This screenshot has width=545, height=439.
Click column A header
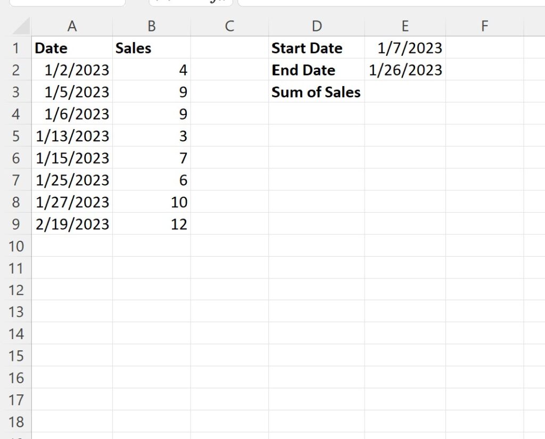pos(72,26)
